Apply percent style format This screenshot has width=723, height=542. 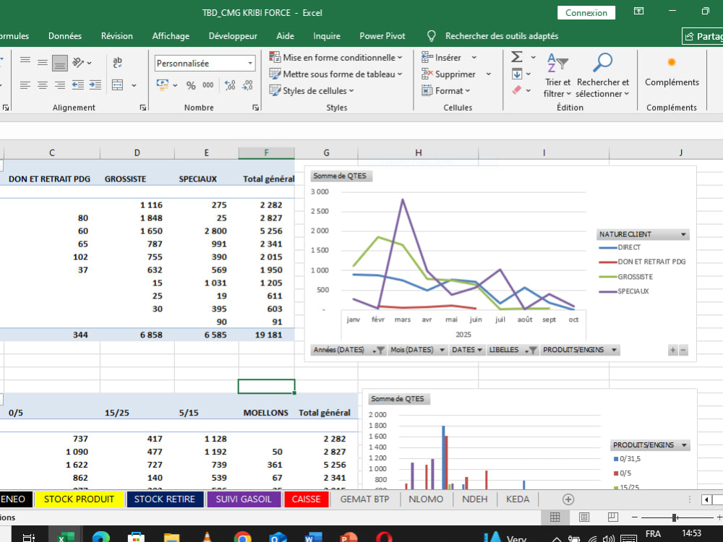pyautogui.click(x=191, y=85)
